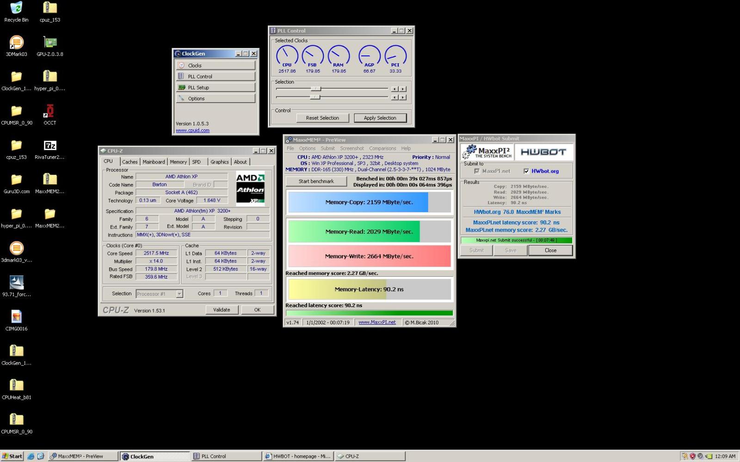Switch to the Memory tab in CPU-Z
This screenshot has width=740, height=462.
tap(178, 162)
